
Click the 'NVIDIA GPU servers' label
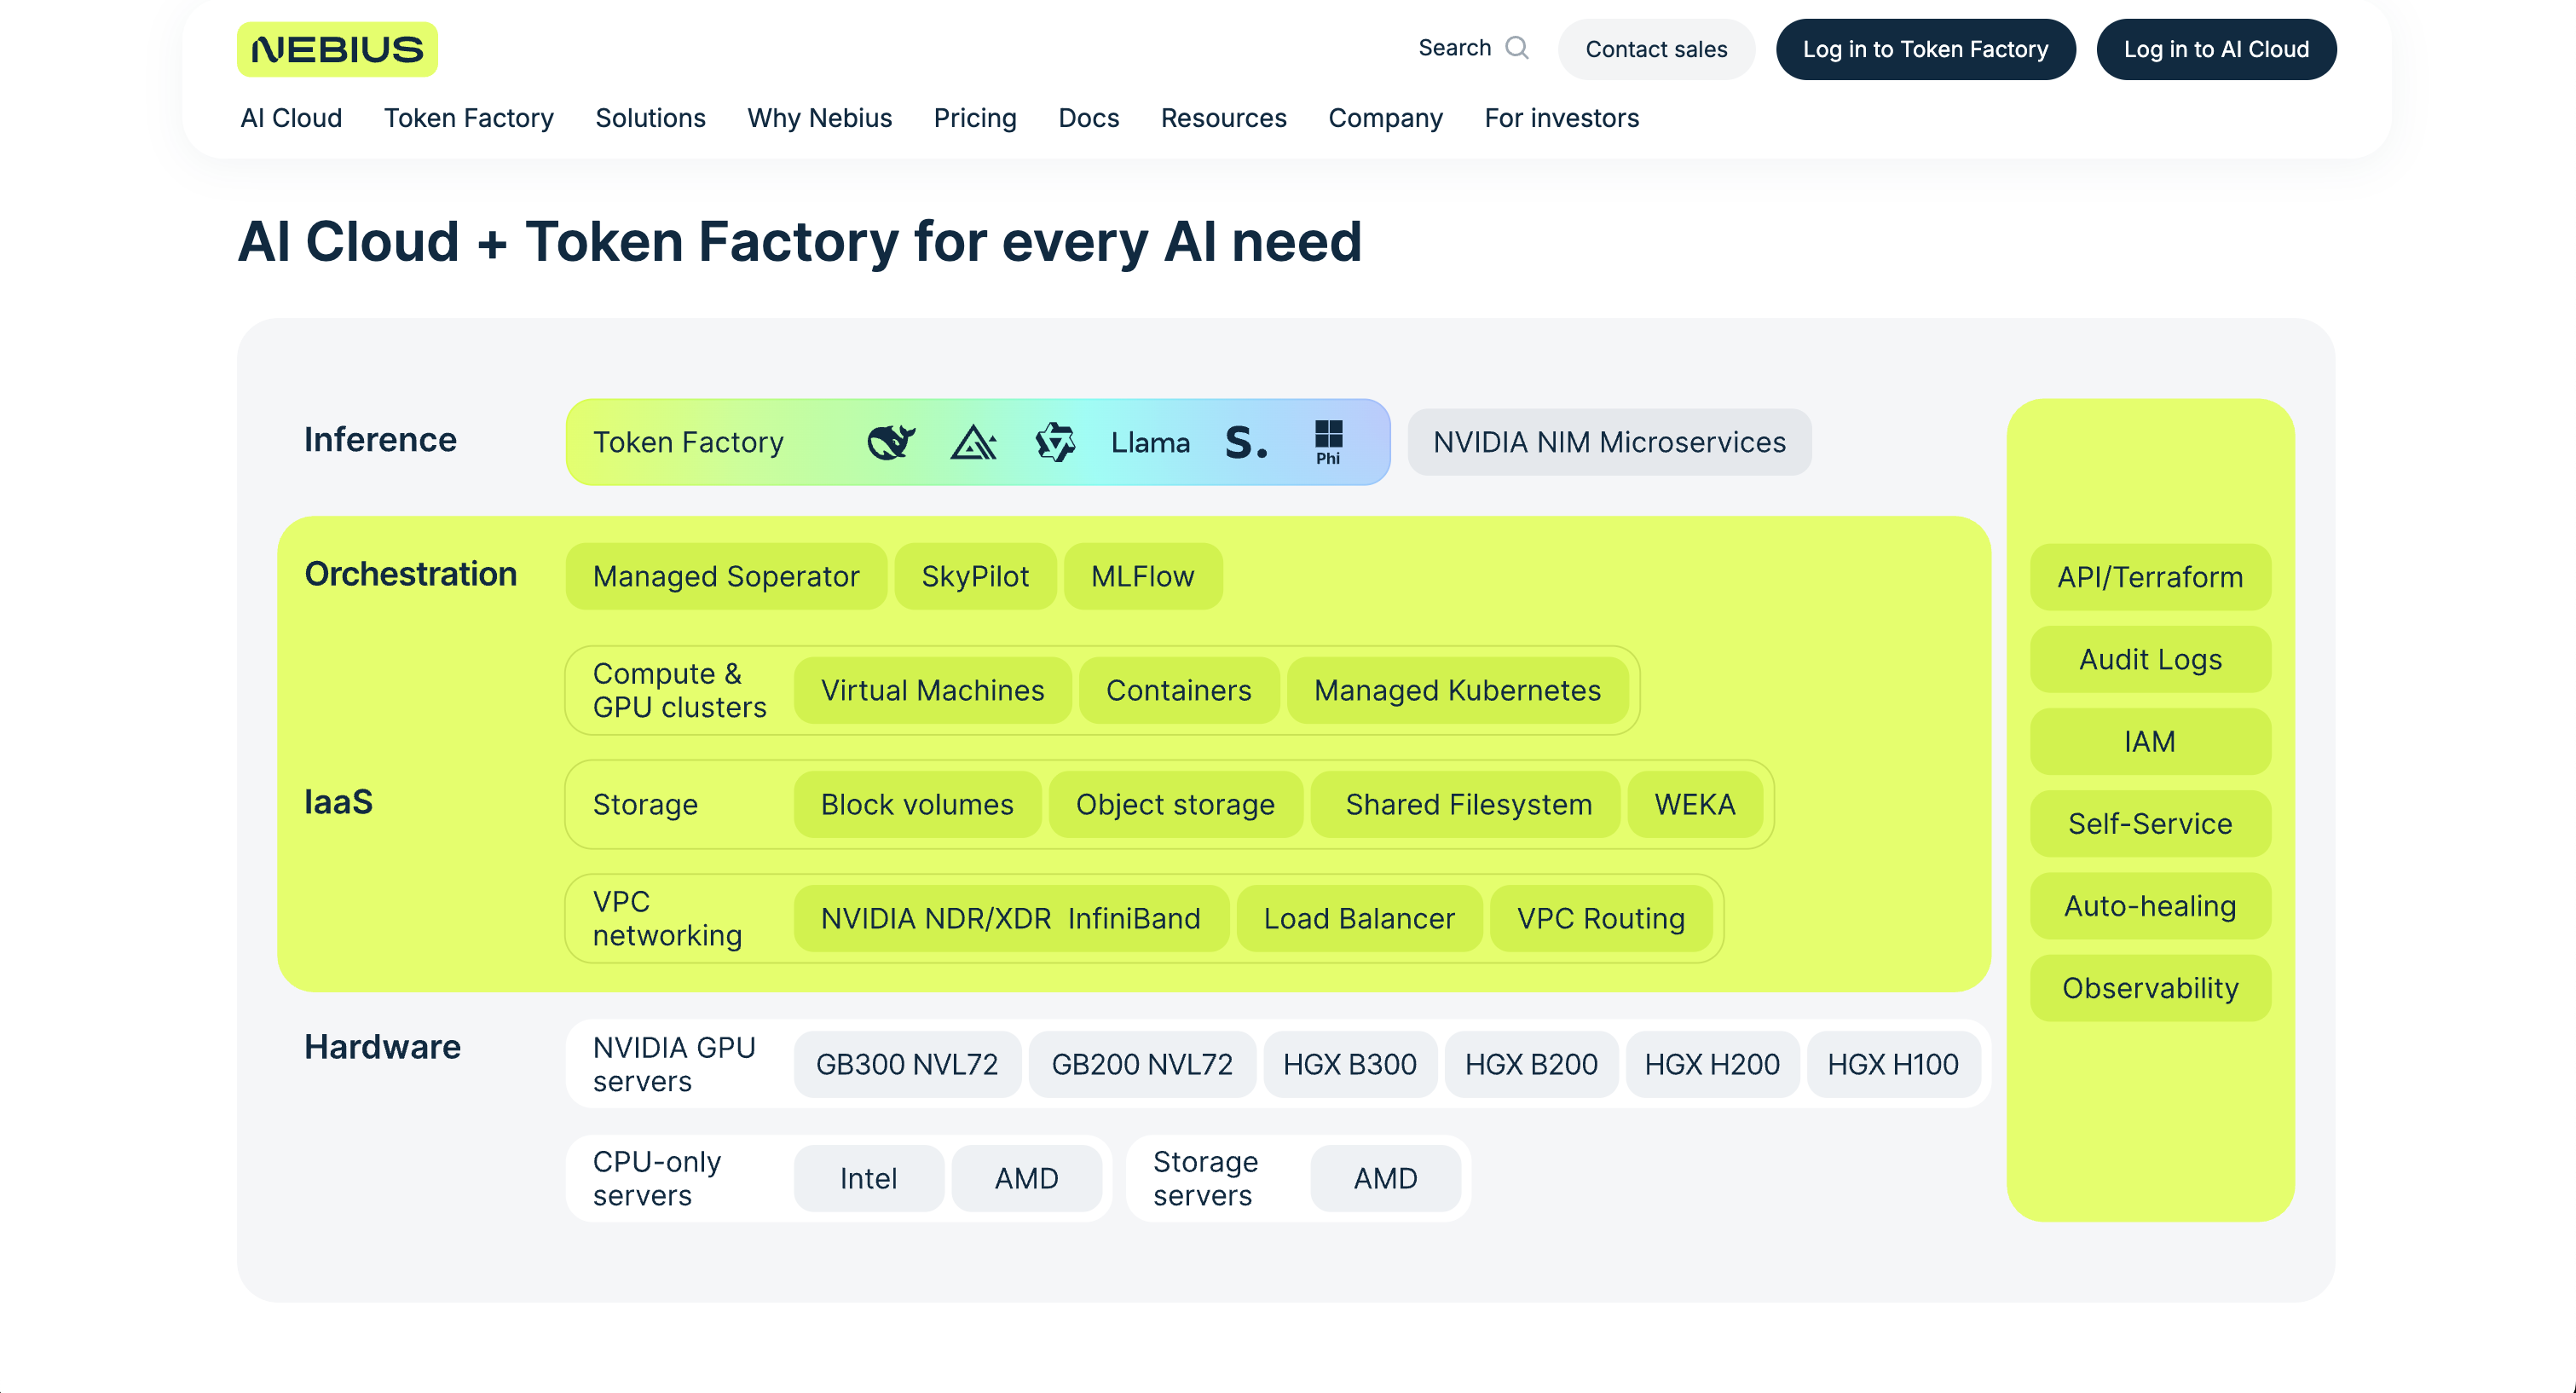674,1064
